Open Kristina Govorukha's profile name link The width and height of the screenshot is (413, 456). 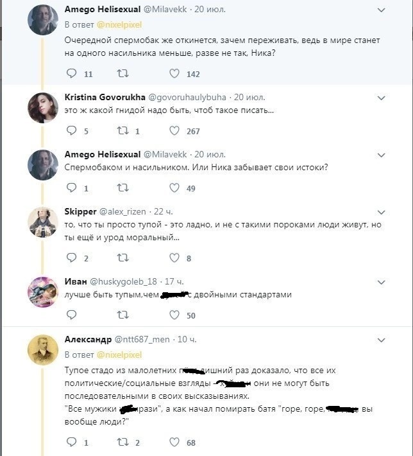105,97
